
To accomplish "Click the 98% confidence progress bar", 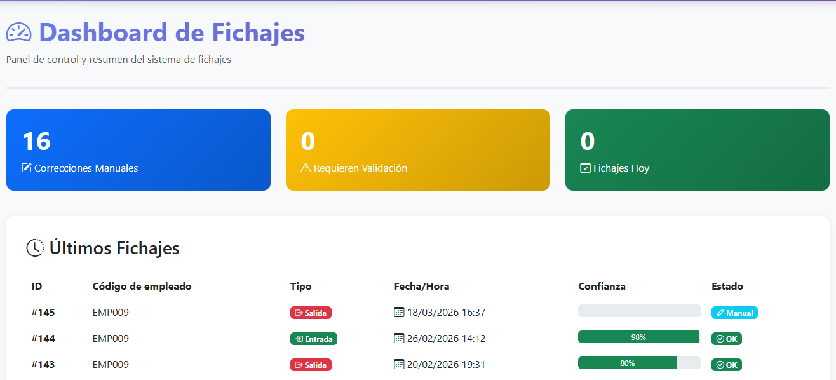I will click(638, 338).
